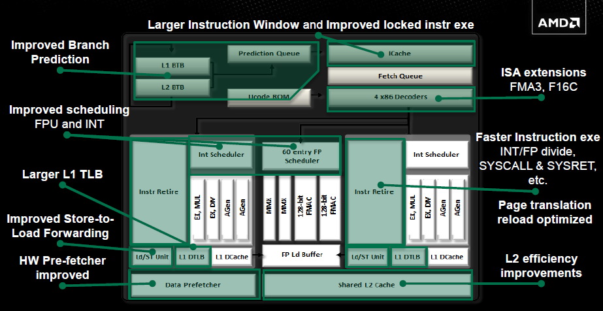Select the ICache block
Viewport: 603px width, 311px height.
coord(400,54)
